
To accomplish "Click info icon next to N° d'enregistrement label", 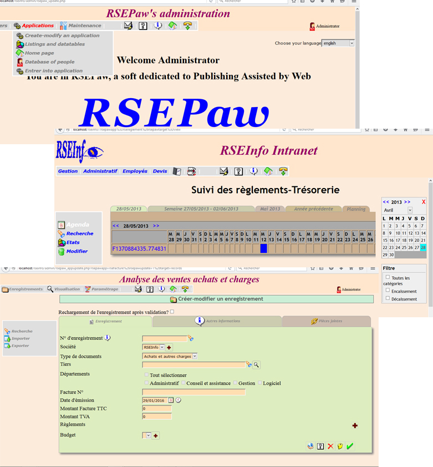I will [108, 338].
